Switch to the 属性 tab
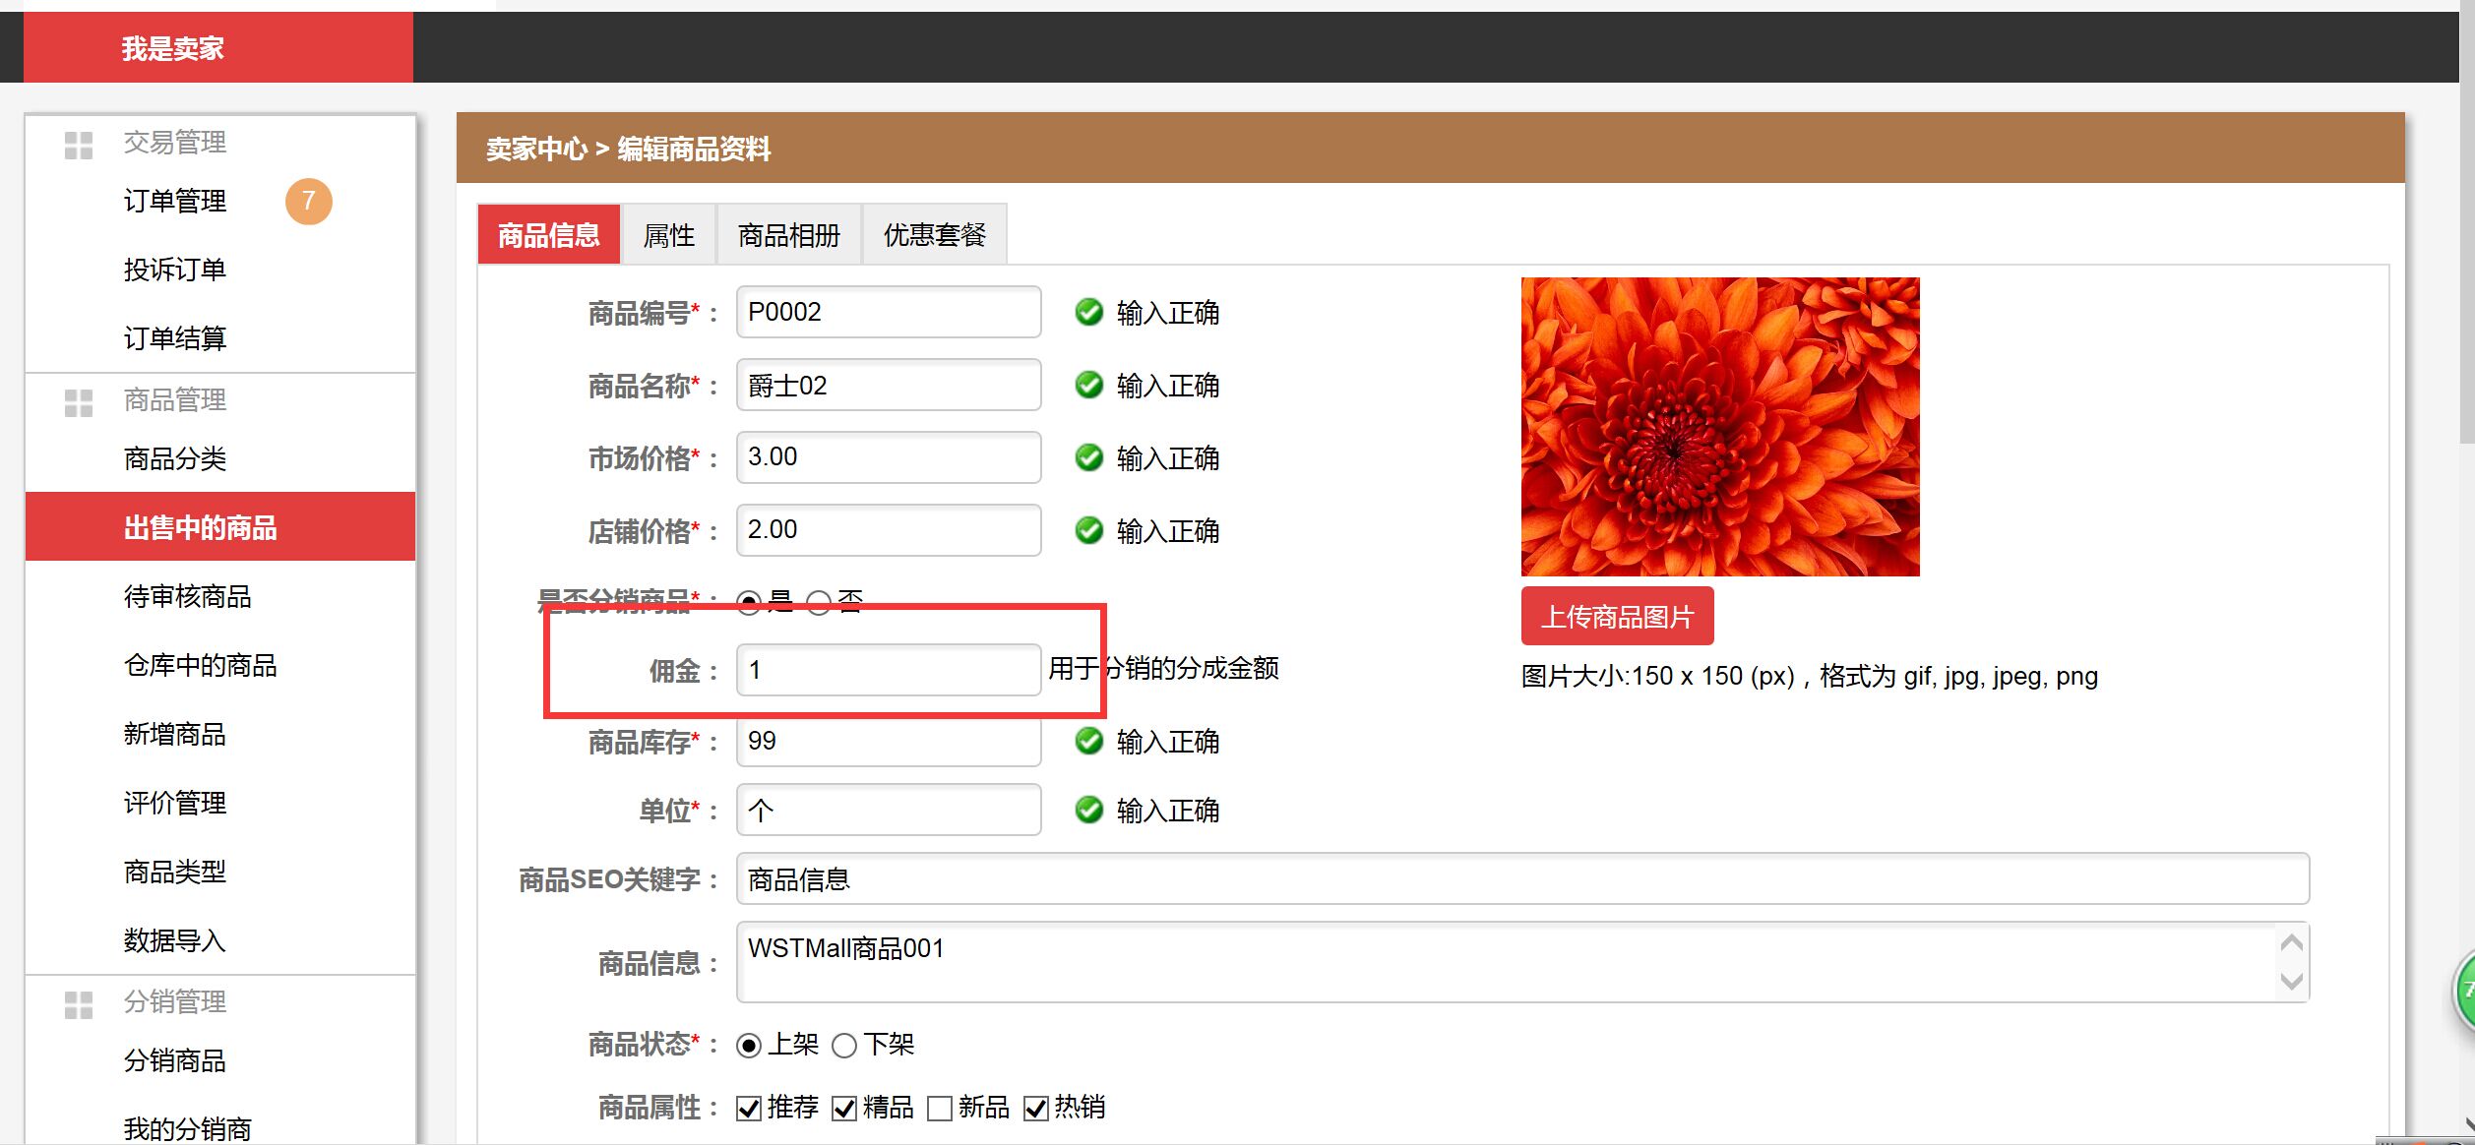The image size is (2475, 1145). coord(668,235)
